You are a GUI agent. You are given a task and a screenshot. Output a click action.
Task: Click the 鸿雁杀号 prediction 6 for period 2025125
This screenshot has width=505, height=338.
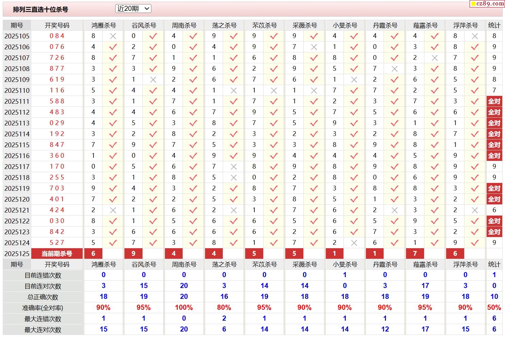pyautogui.click(x=93, y=254)
